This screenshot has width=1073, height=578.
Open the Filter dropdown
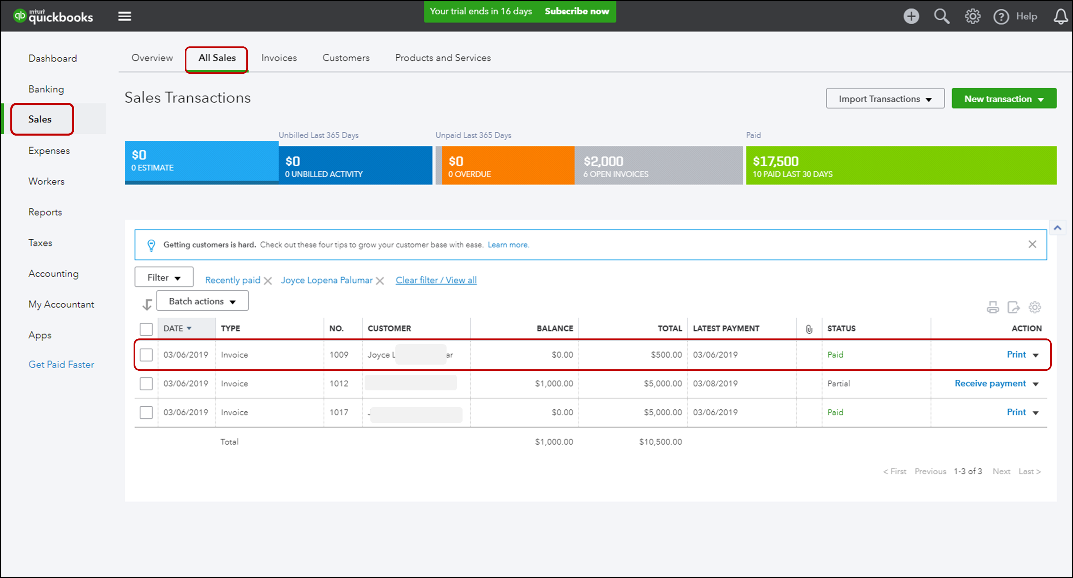164,277
